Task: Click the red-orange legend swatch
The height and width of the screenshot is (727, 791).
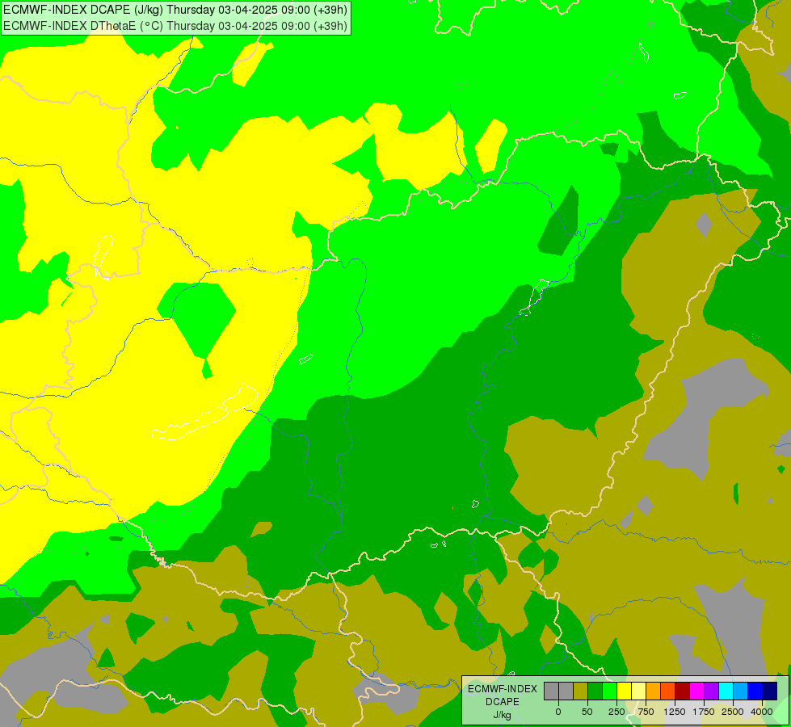Action: click(668, 691)
